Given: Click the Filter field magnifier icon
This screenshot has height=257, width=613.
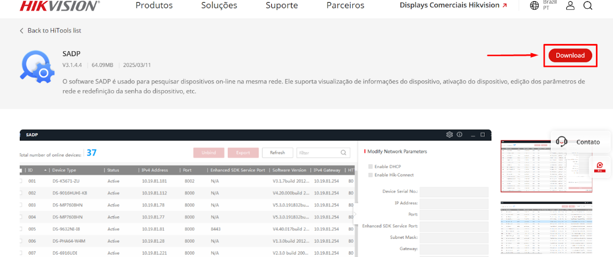Looking at the screenshot, I should tap(343, 153).
